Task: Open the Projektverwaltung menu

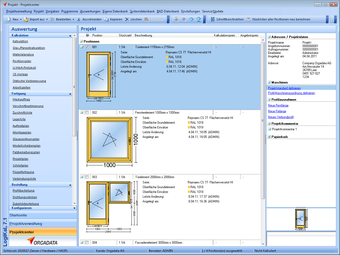Action: 19,11
